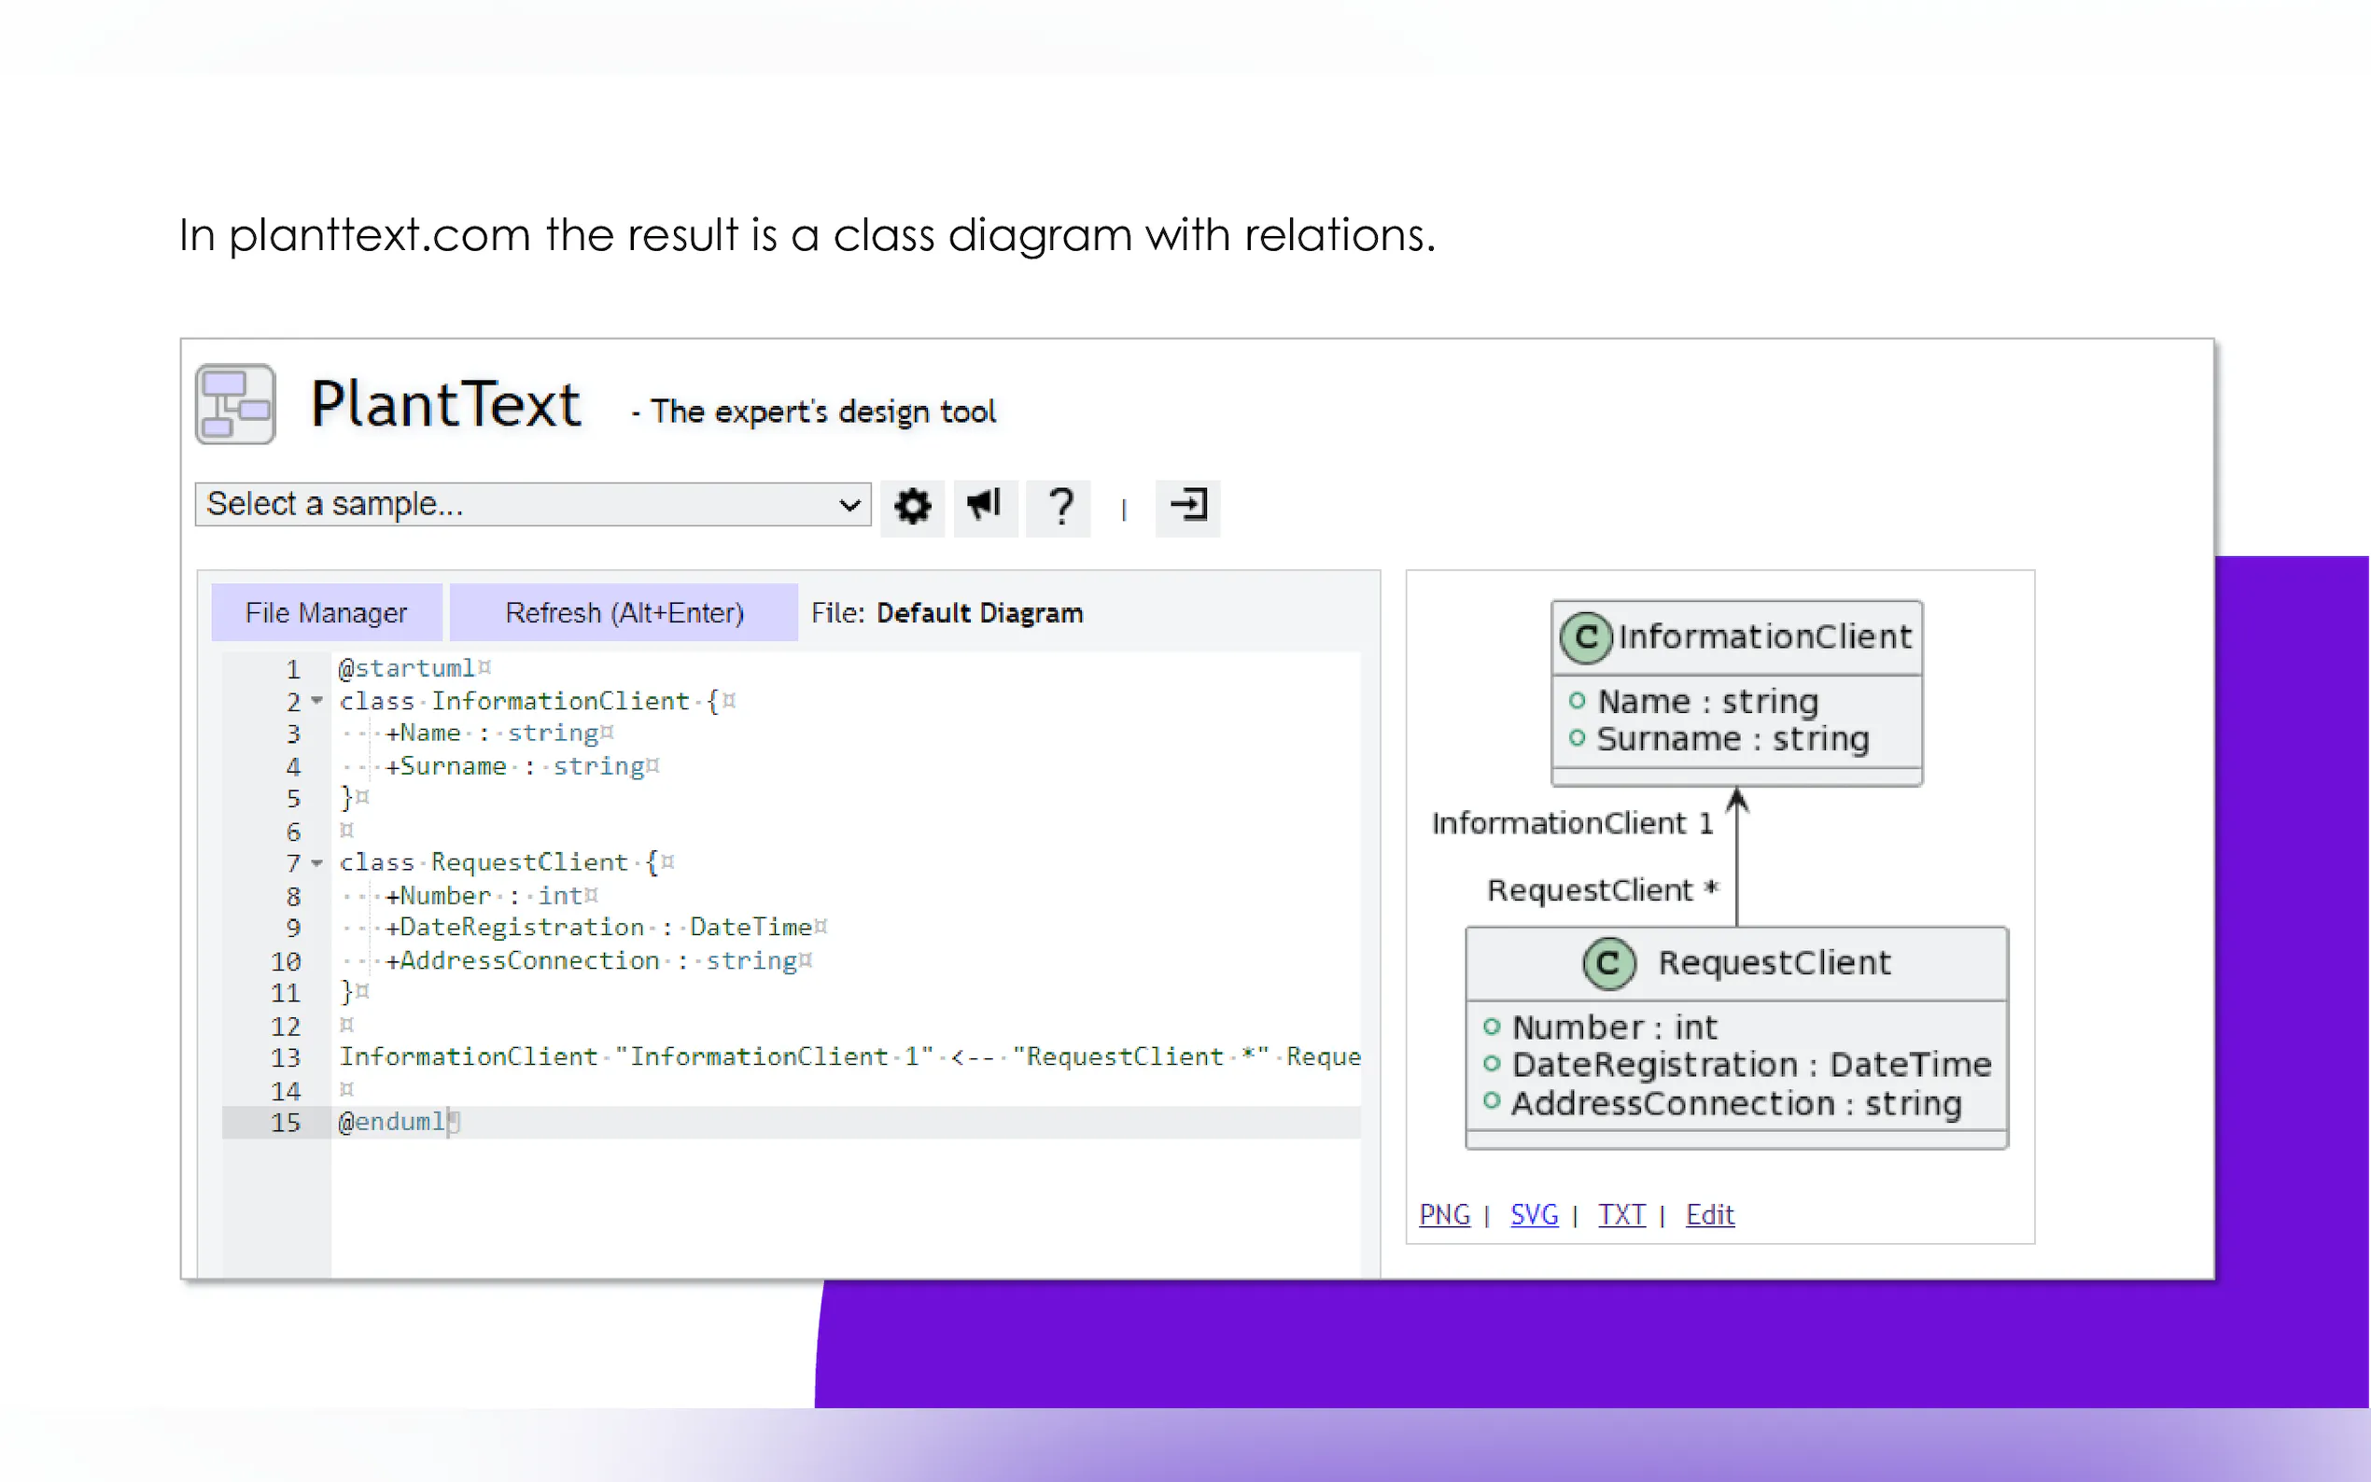This screenshot has width=2371, height=1482.
Task: Click the sign-in arrow icon
Action: pyautogui.click(x=1188, y=506)
